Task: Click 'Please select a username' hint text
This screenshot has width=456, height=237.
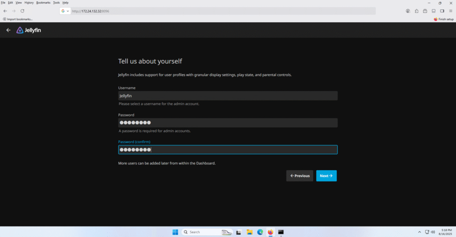Action: coord(159,104)
